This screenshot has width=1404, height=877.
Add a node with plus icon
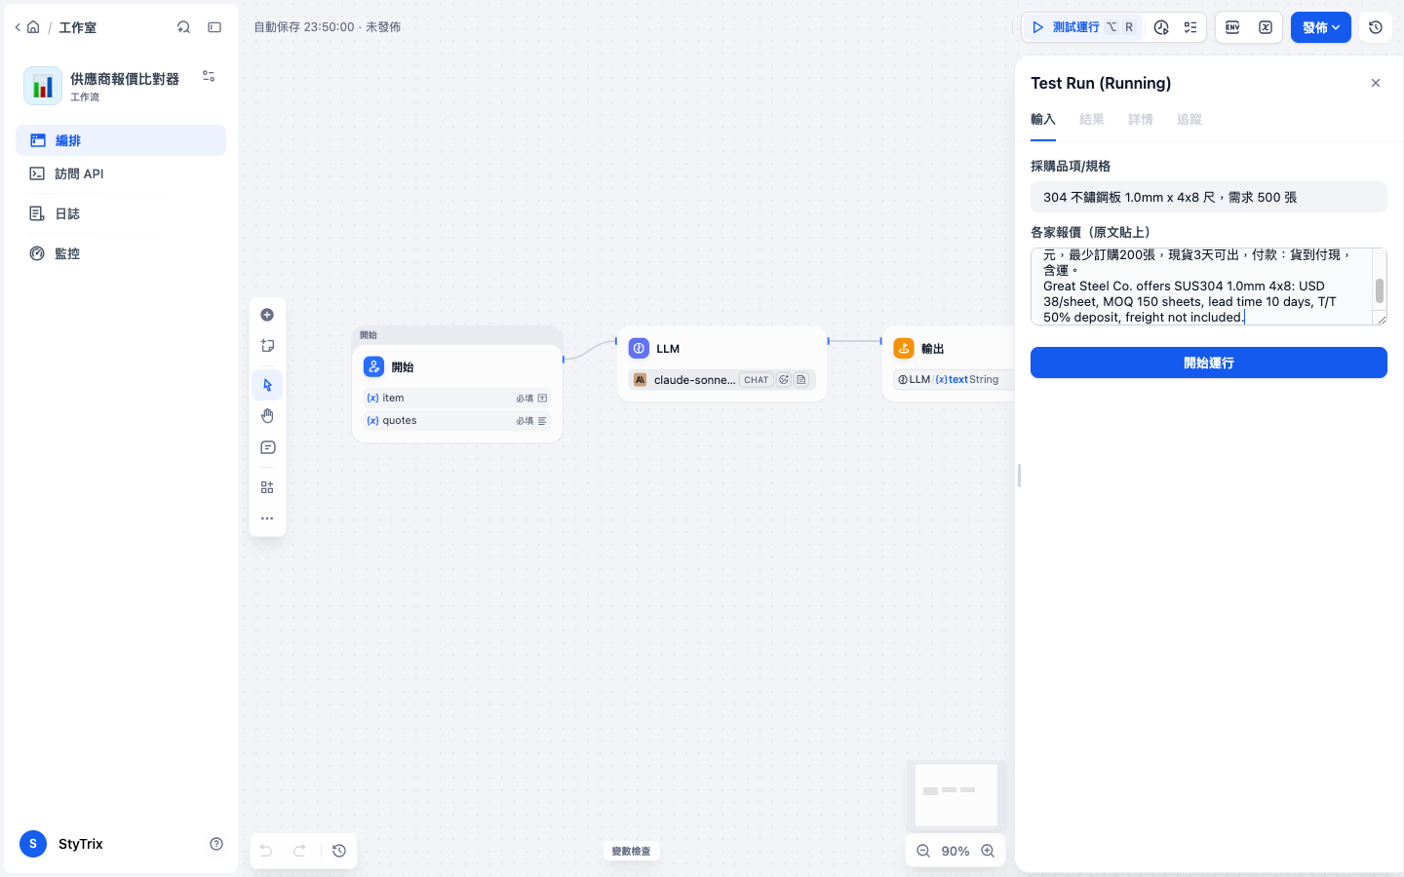(x=267, y=315)
